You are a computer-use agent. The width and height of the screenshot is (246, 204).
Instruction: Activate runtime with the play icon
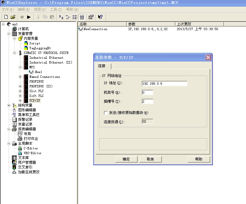click(29, 17)
